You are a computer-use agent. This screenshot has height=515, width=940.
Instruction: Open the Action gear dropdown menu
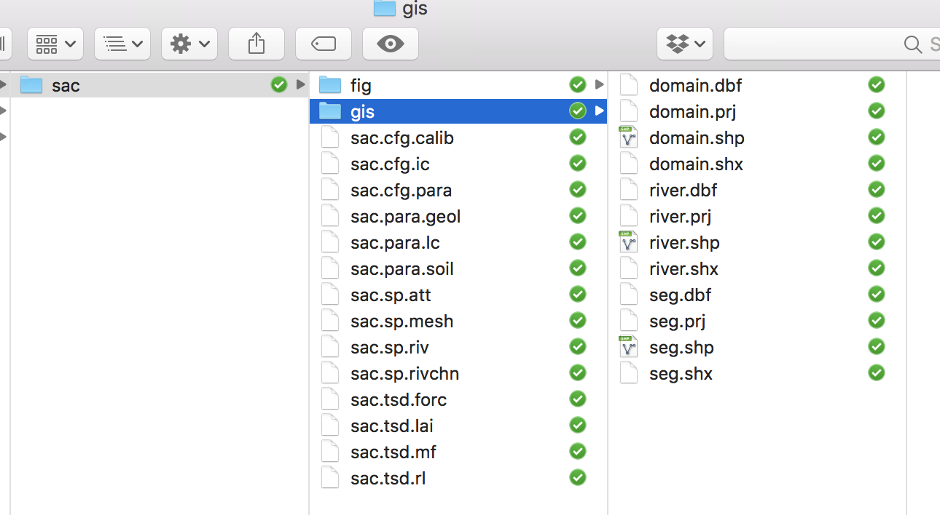(x=189, y=44)
